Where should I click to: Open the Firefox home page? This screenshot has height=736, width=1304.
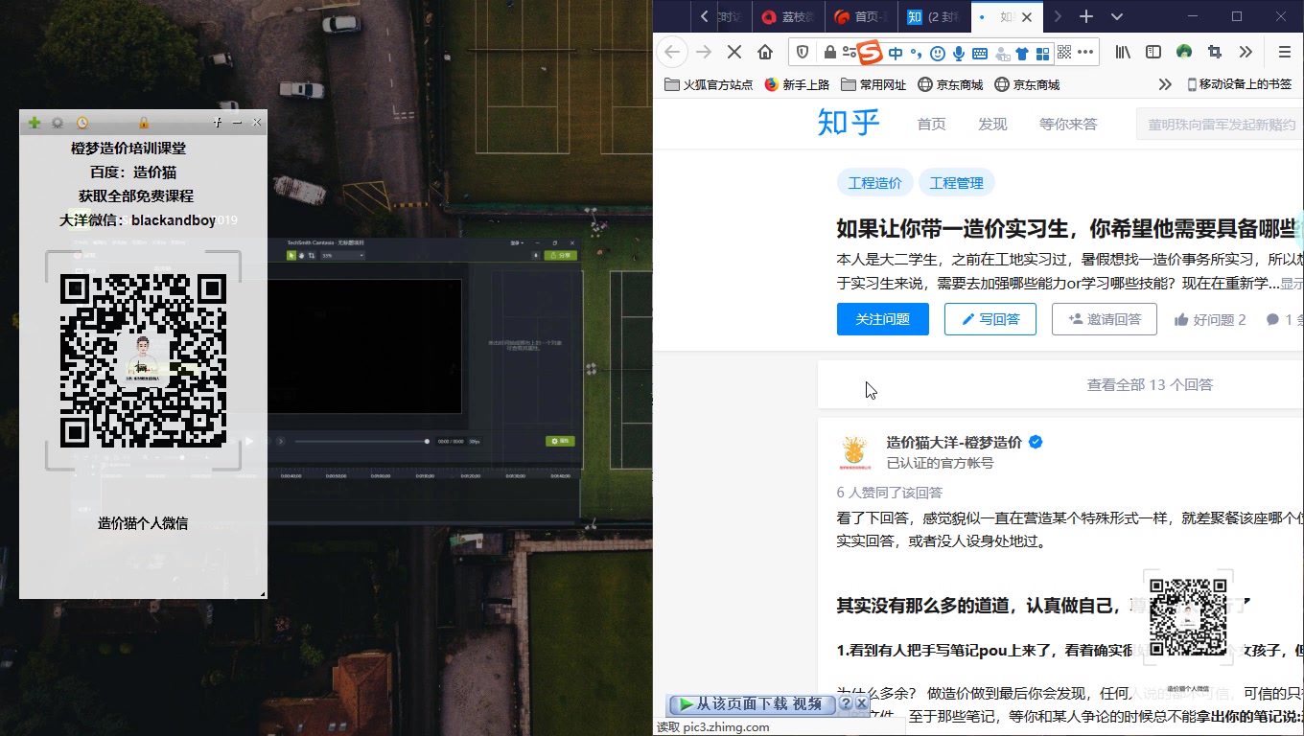[x=765, y=52]
